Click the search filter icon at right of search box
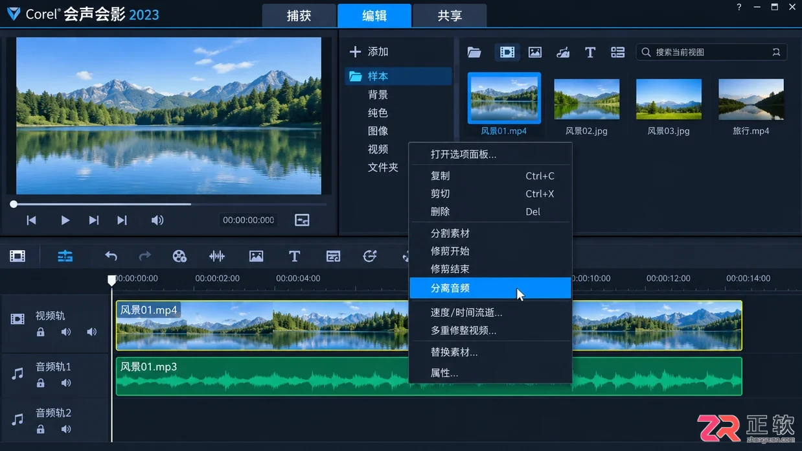 tap(776, 52)
